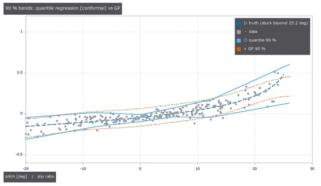Toggle the quantile 90 % legend entry
Screen dimensions: 321x186
[256, 40]
